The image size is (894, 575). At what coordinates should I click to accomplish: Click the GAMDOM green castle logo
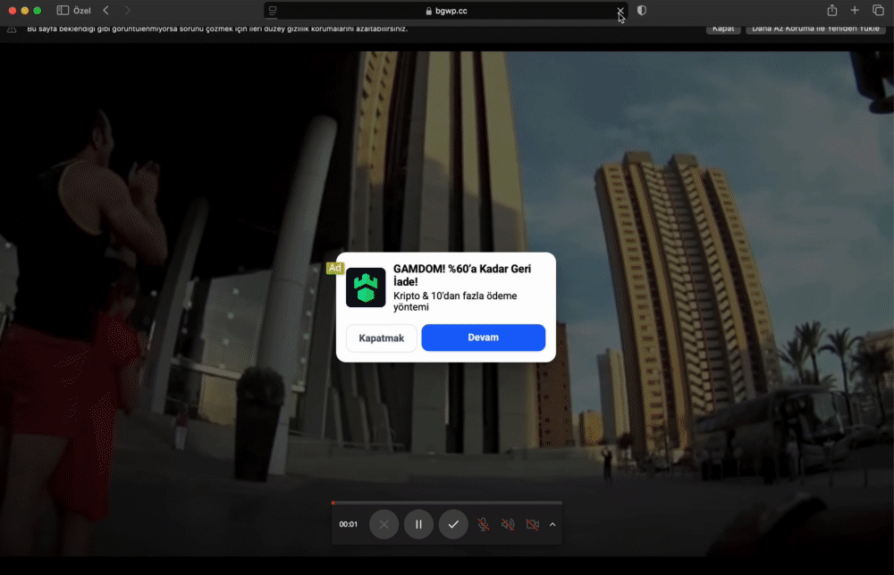pos(366,287)
